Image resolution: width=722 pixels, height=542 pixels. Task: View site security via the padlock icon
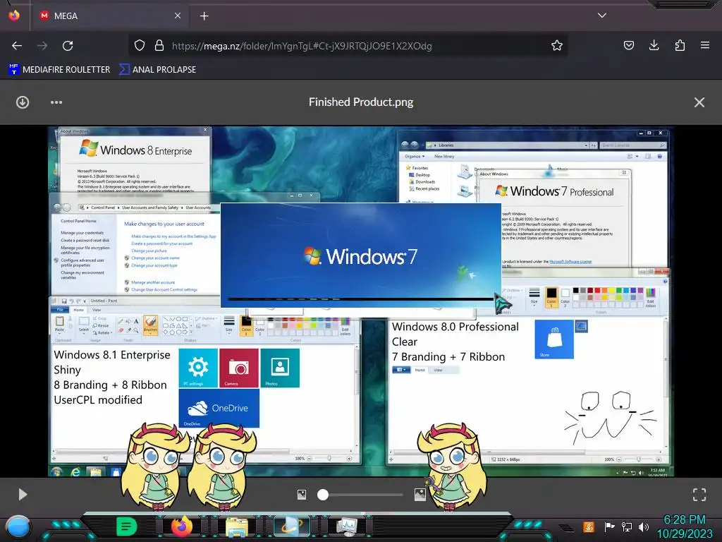(159, 45)
